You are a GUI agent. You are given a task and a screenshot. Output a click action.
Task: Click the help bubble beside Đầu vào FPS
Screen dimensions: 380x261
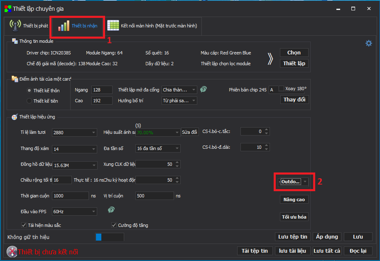[x=111, y=210]
